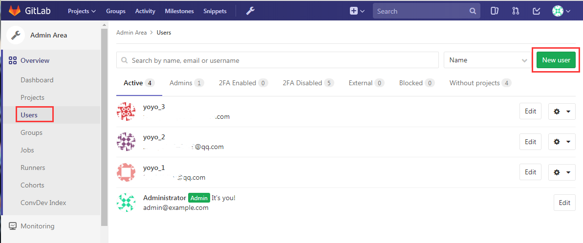Viewport: 583px width, 243px height.
Task: Expand the Projects navbar dropdown
Action: (x=82, y=11)
